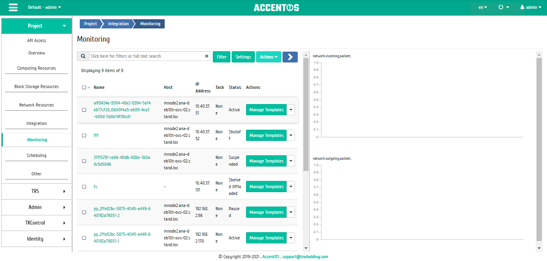Open instance link fs
547x261 pixels.
coord(95,187)
